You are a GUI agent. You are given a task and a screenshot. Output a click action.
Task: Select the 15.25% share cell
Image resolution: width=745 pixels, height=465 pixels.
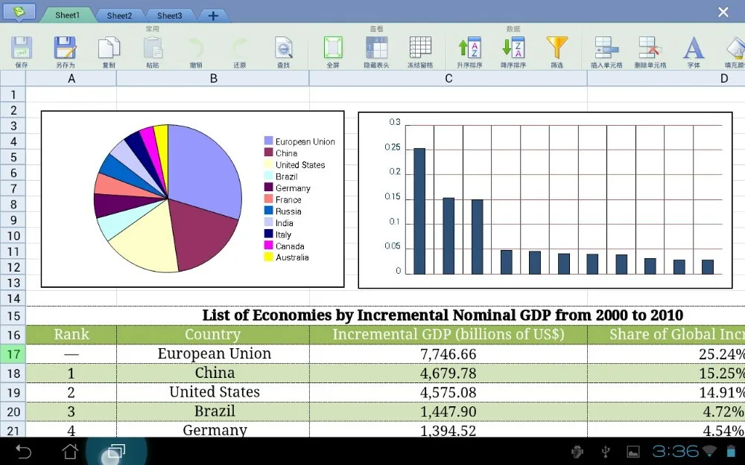click(667, 373)
